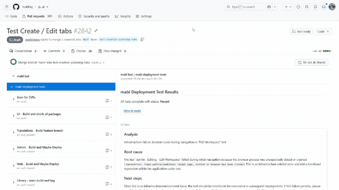Open annotations icon for Scan for CVEs
This screenshot has width=339, height=190.
coord(107,101)
